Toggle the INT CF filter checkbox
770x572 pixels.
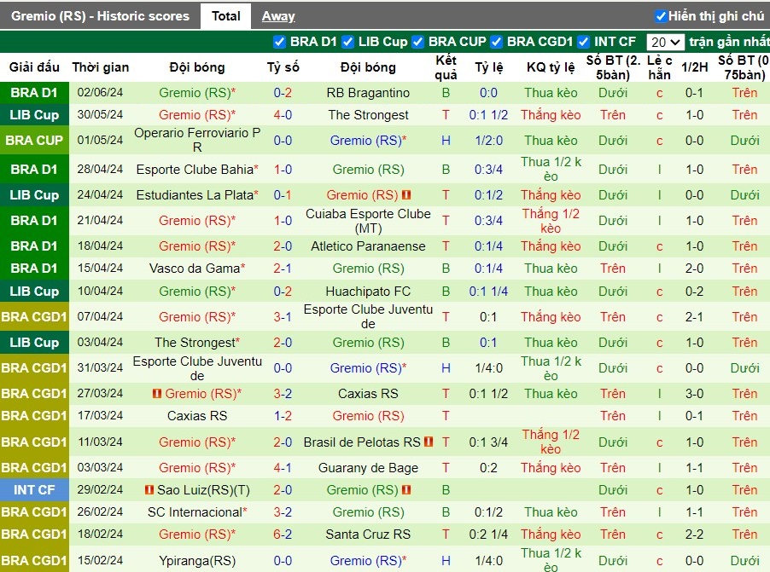pyautogui.click(x=583, y=42)
